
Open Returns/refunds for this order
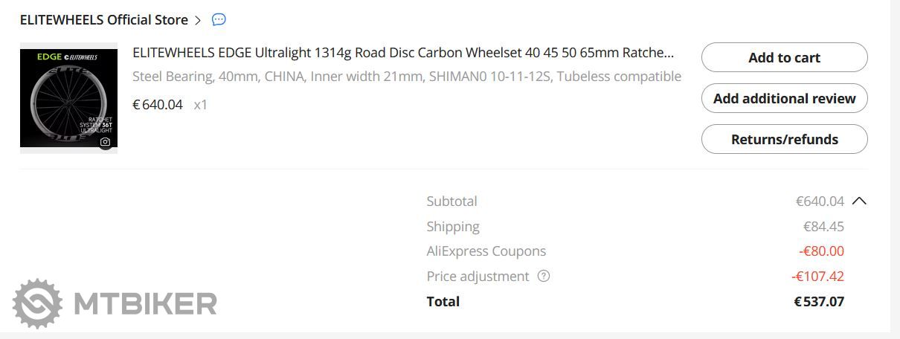pos(784,139)
